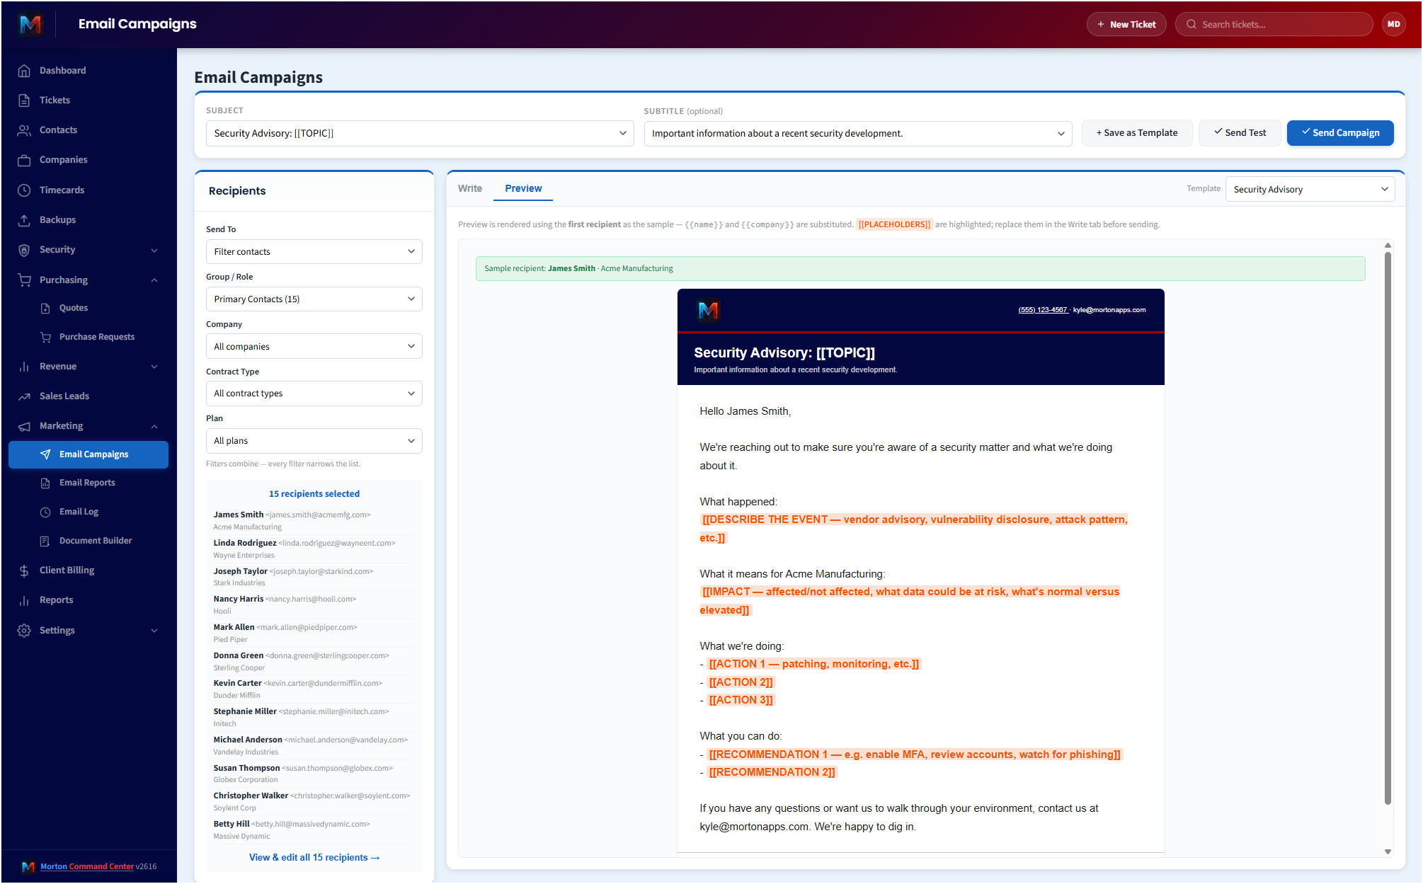This screenshot has width=1423, height=884.
Task: Open the All companies dropdown
Action: 314,346
